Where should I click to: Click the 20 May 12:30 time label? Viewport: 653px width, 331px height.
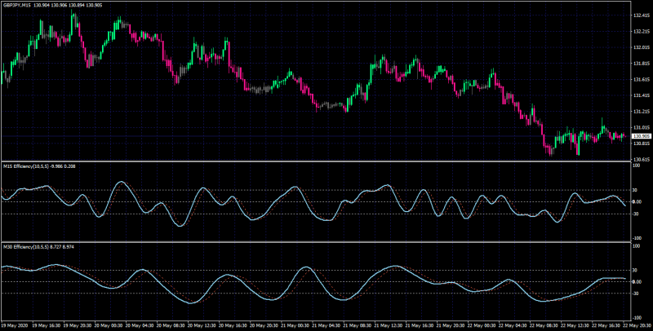tap(200, 325)
